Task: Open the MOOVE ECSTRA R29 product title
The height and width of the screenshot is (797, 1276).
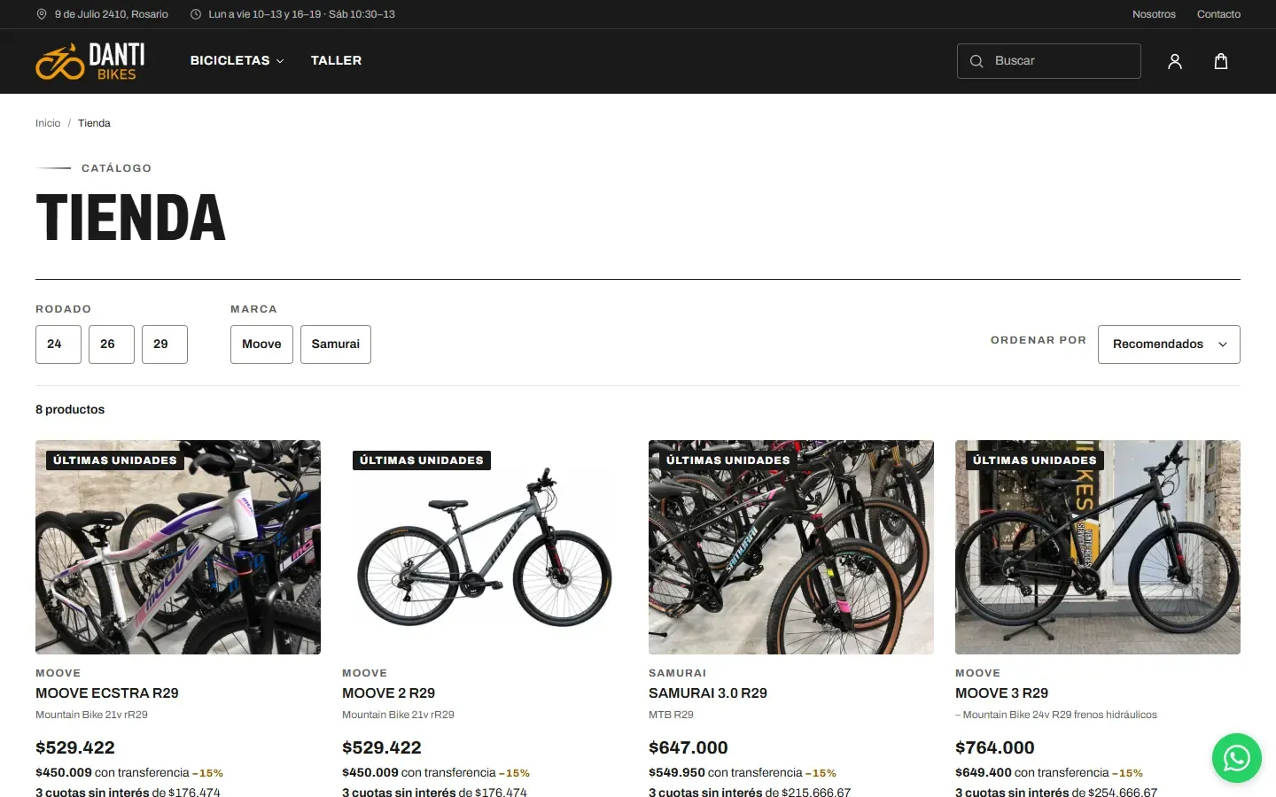Action: (x=107, y=693)
